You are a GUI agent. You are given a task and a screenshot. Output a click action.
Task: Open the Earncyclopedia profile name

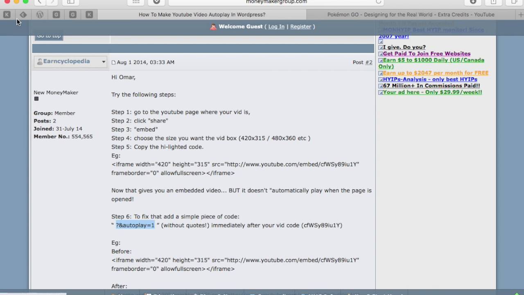tap(66, 61)
